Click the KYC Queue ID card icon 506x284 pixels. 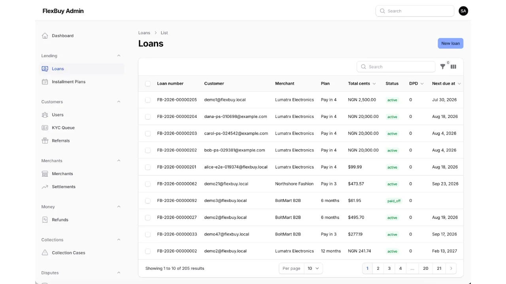click(x=45, y=128)
